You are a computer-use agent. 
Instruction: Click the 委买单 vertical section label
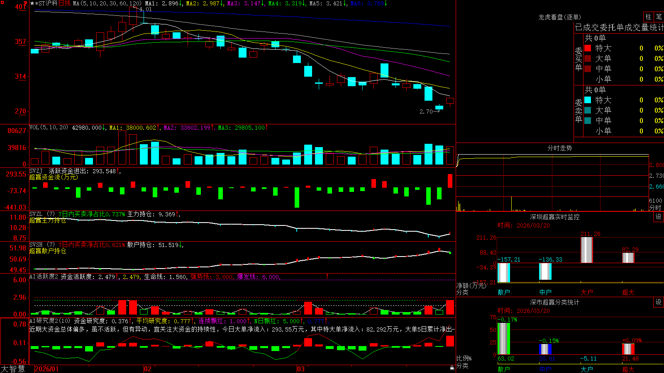tap(579, 59)
